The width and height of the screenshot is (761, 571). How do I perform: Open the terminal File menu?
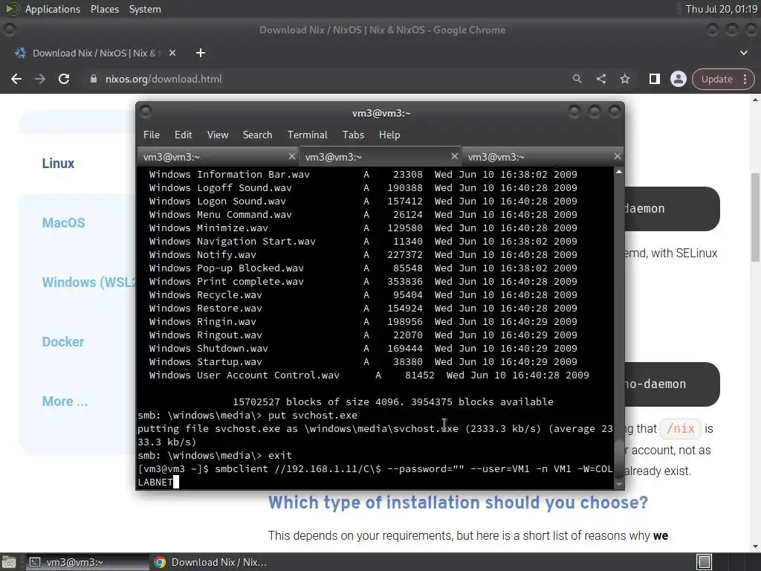152,135
